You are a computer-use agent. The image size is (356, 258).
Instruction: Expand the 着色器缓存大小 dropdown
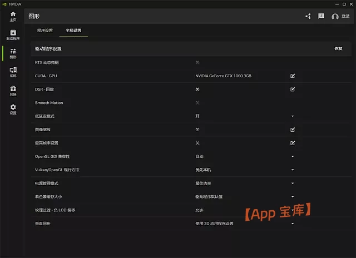point(293,197)
